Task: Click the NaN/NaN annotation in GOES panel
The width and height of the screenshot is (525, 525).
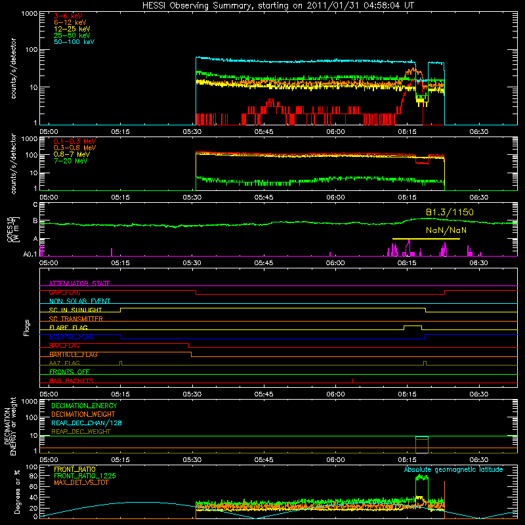Action: coord(446,230)
